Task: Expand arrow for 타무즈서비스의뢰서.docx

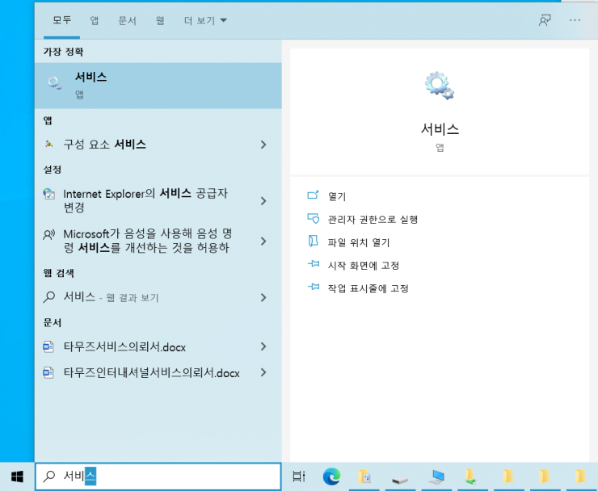Action: click(263, 346)
